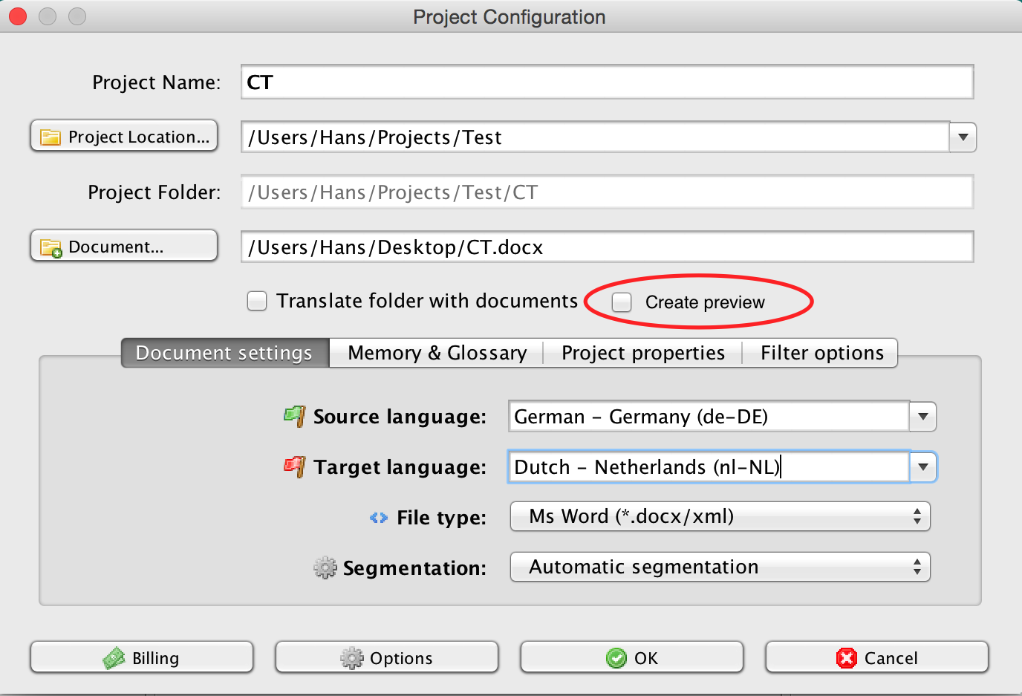Enable Translate folder with documents checkbox
1022x696 pixels.
257,301
